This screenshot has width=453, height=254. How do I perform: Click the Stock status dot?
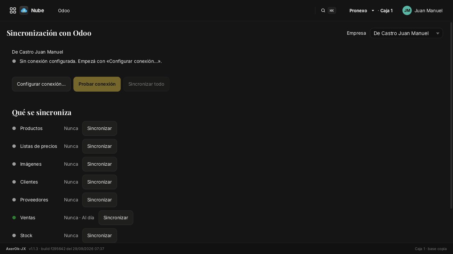14,235
